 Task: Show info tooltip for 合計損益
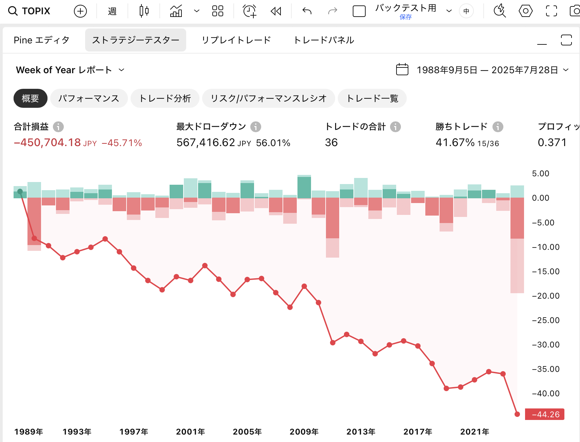58,127
